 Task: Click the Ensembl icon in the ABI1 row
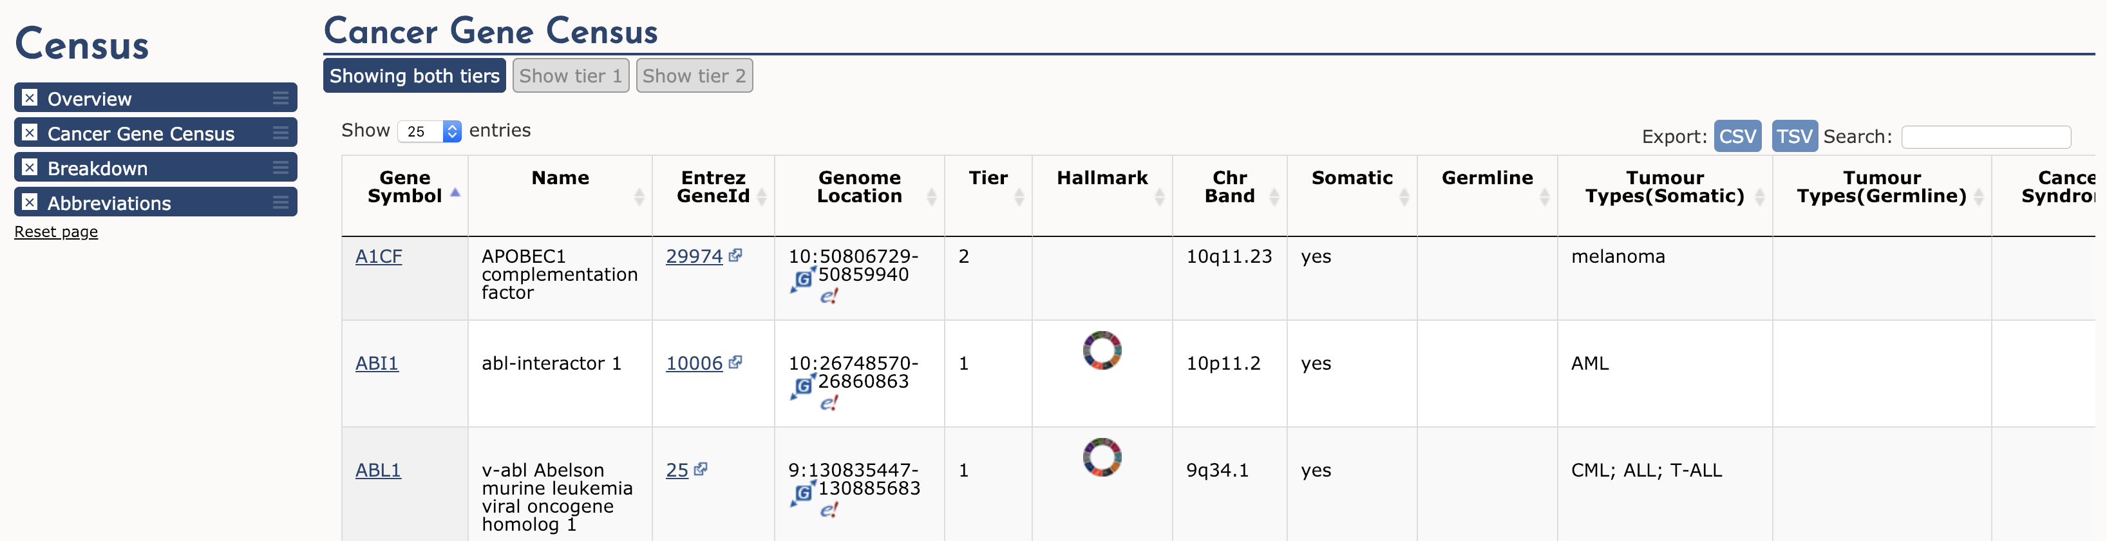pyautogui.click(x=829, y=403)
